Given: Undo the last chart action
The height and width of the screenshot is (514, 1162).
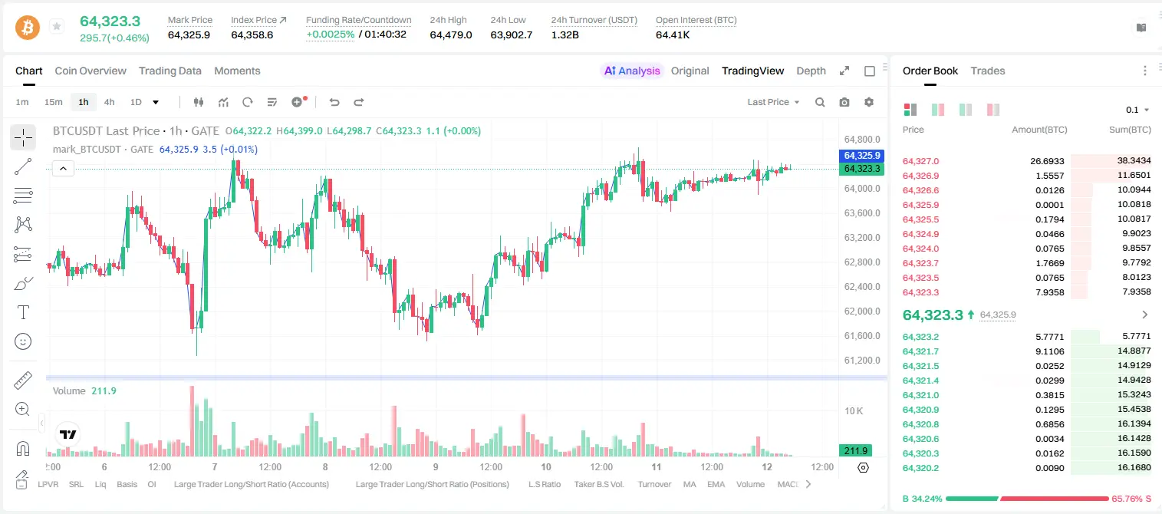Looking at the screenshot, I should [334, 102].
